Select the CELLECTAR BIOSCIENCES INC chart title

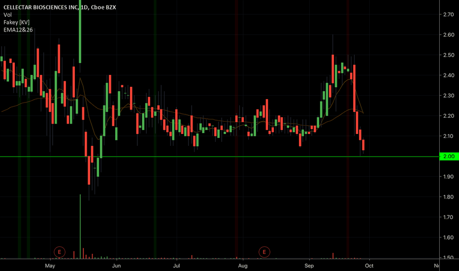[x=60, y=7]
